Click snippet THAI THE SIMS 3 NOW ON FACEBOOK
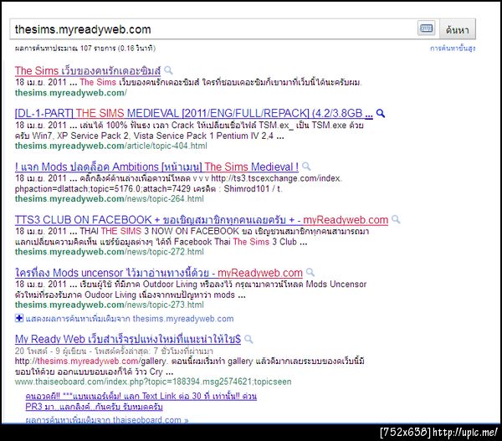The image size is (502, 441). coord(192,236)
